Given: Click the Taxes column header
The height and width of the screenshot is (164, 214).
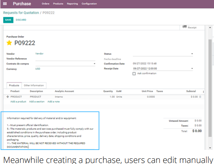Looking at the screenshot, I should pos(160,91).
